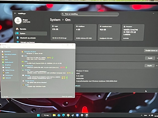Click the Omdøb denne pc button
The image size is (158, 118).
(151, 51)
